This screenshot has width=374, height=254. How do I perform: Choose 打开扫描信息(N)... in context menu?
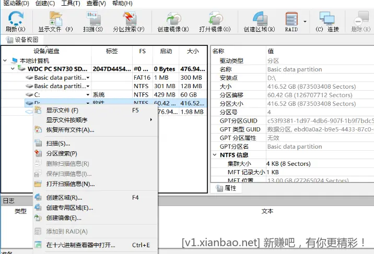point(96,184)
